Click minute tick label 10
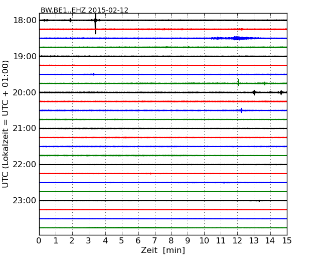Viewport: 326px width, 261px height. [x=204, y=241]
